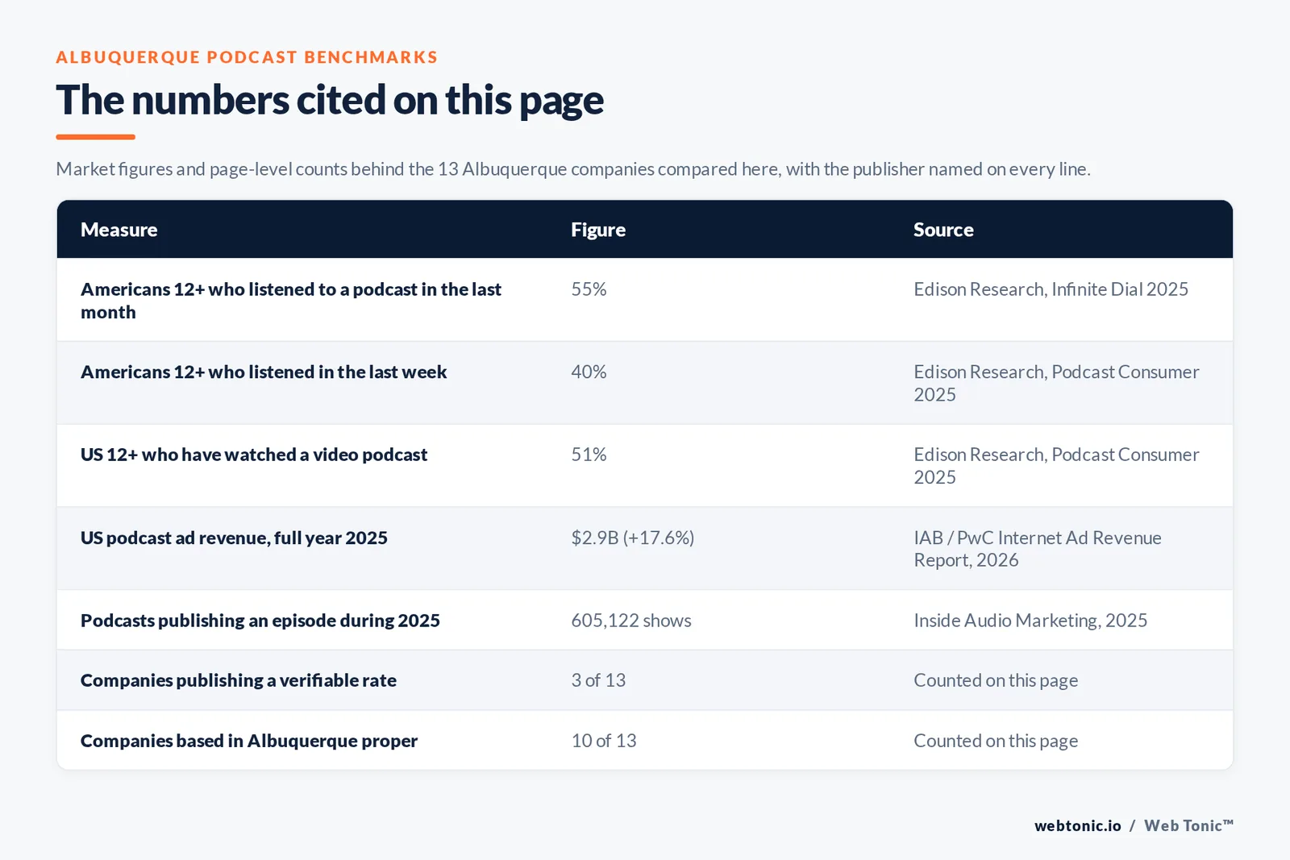Click the 10 of 13 figure
This screenshot has height=860, width=1290.
click(x=604, y=741)
